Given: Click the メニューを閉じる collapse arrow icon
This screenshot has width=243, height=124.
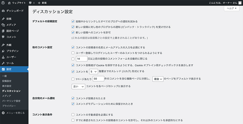Looking at the screenshot, I should tap(3, 113).
